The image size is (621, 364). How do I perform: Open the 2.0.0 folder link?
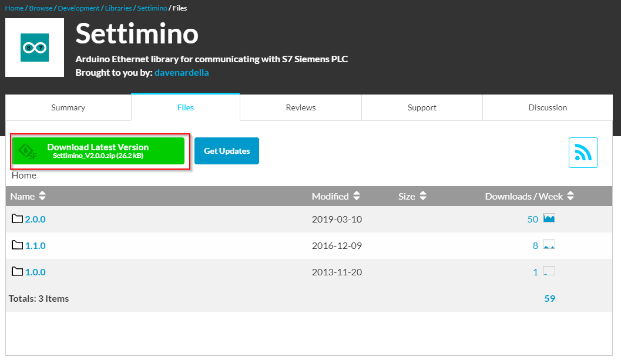(x=35, y=219)
